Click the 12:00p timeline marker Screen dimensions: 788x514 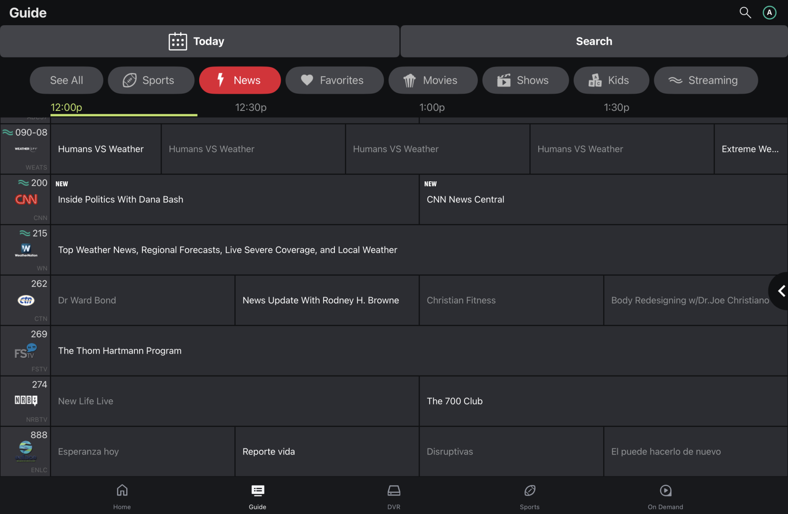pyautogui.click(x=67, y=108)
